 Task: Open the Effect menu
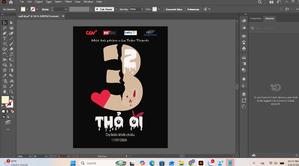click(x=68, y=2)
